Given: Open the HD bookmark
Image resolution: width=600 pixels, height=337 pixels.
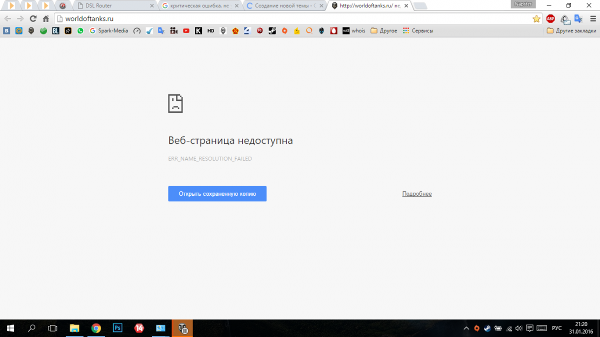Looking at the screenshot, I should click(210, 30).
